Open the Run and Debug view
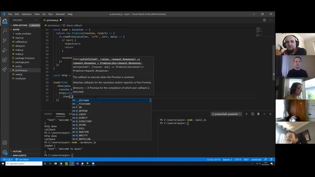This screenshot has width=315, height=177. (x=4, y=50)
